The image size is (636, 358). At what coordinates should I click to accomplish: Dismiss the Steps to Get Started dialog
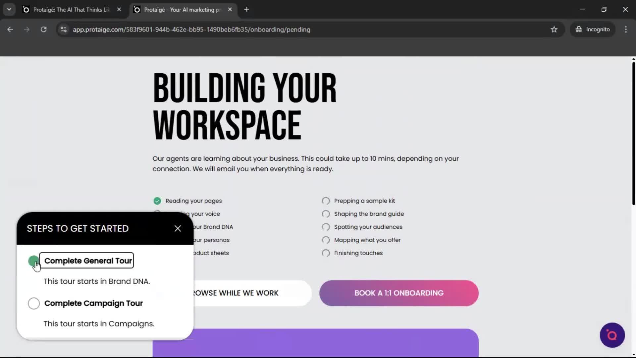(178, 228)
